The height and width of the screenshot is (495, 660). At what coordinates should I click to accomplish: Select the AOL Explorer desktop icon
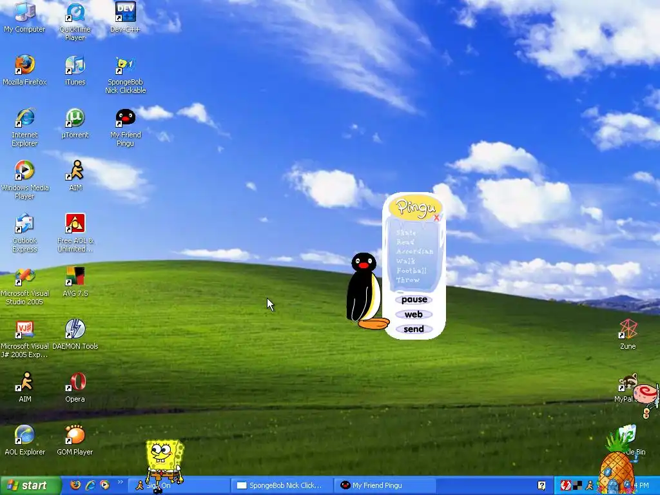pos(24,440)
